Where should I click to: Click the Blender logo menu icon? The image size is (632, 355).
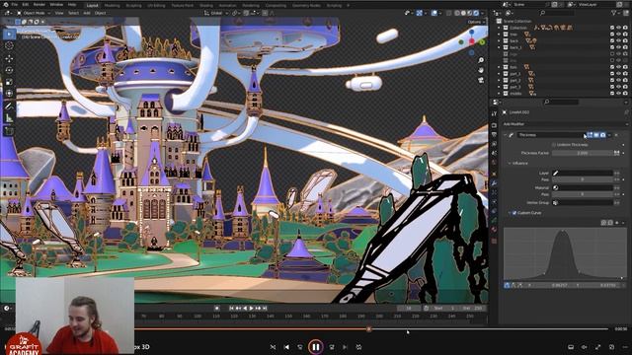pyautogui.click(x=5, y=4)
